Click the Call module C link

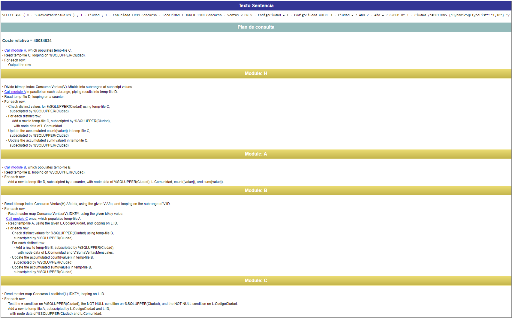pyautogui.click(x=17, y=219)
